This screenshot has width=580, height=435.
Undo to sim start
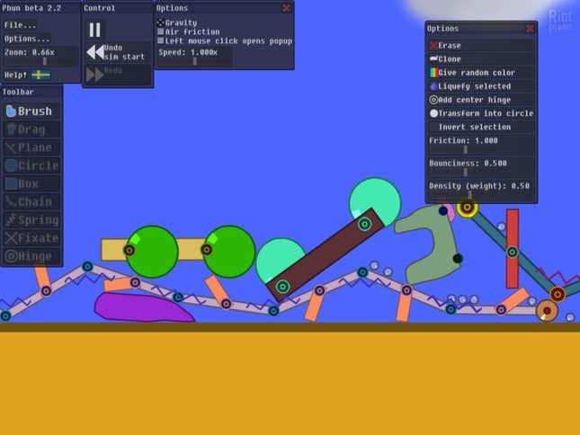(x=118, y=52)
